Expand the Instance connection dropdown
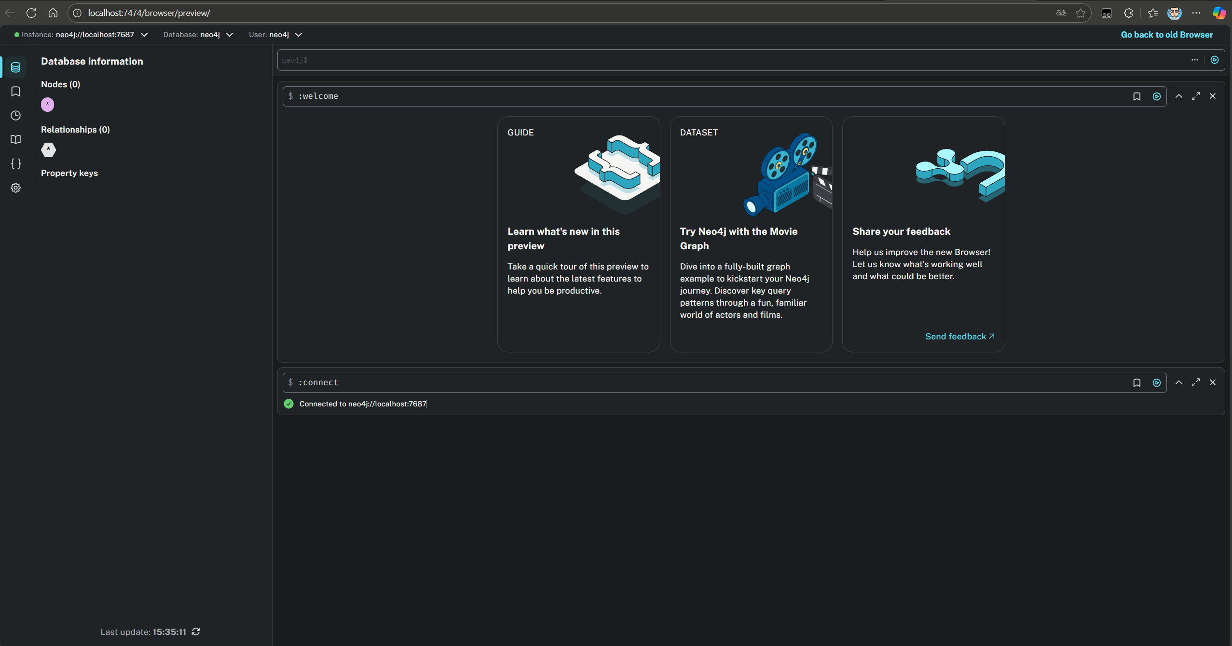Screen dimensions: 1232x646 pyautogui.click(x=144, y=35)
